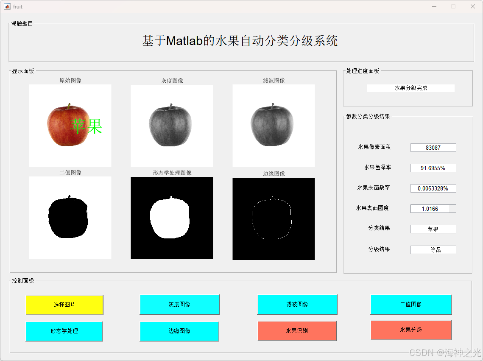Click the 水果分级完成 progress status field
The image size is (483, 361).
pos(410,88)
